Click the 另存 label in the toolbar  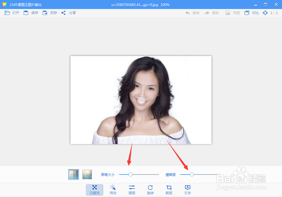coord(54,13)
